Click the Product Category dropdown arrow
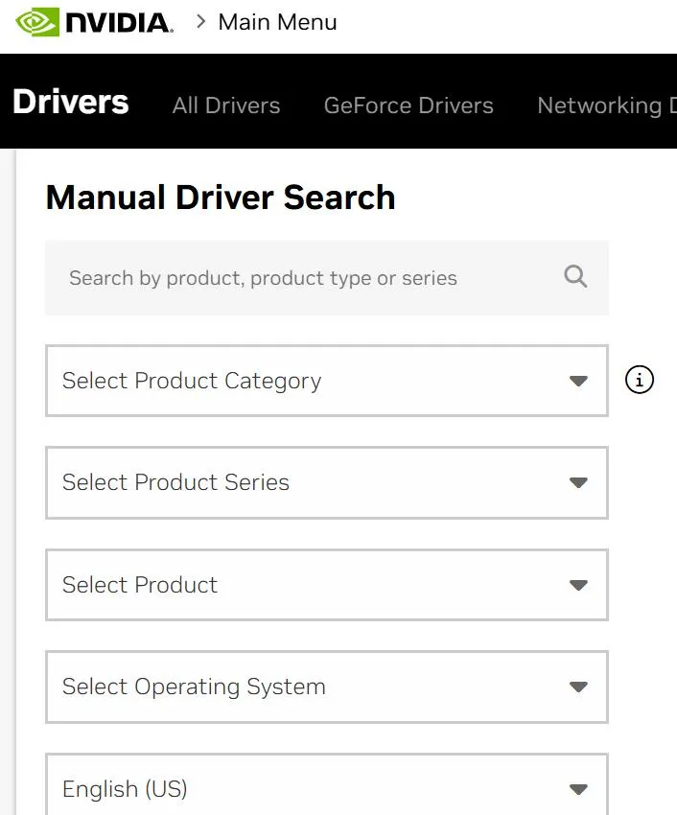This screenshot has height=815, width=677. [x=578, y=381]
